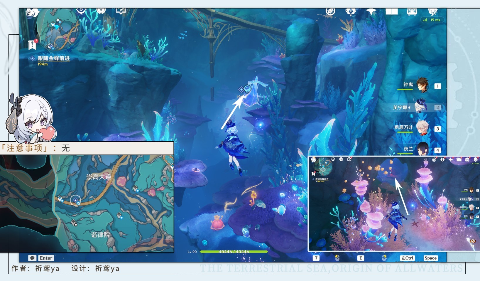Open the Adventurer Handbook book icon

391,12
